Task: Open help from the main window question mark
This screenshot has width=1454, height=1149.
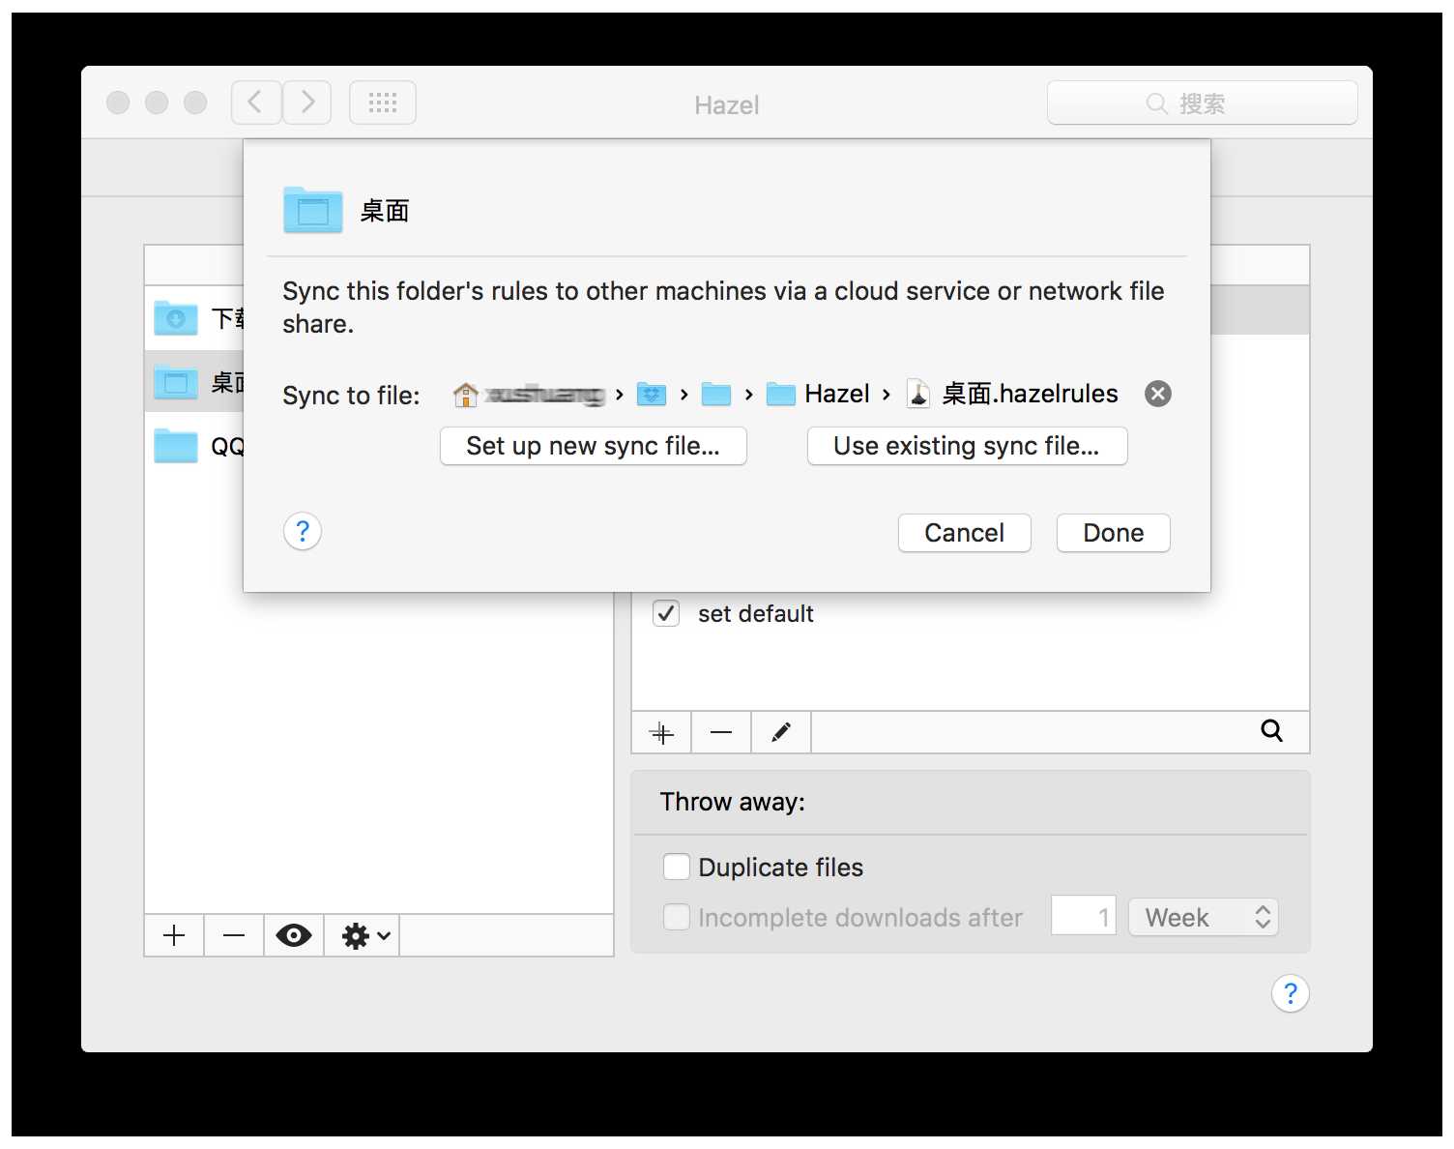Action: click(x=1291, y=993)
